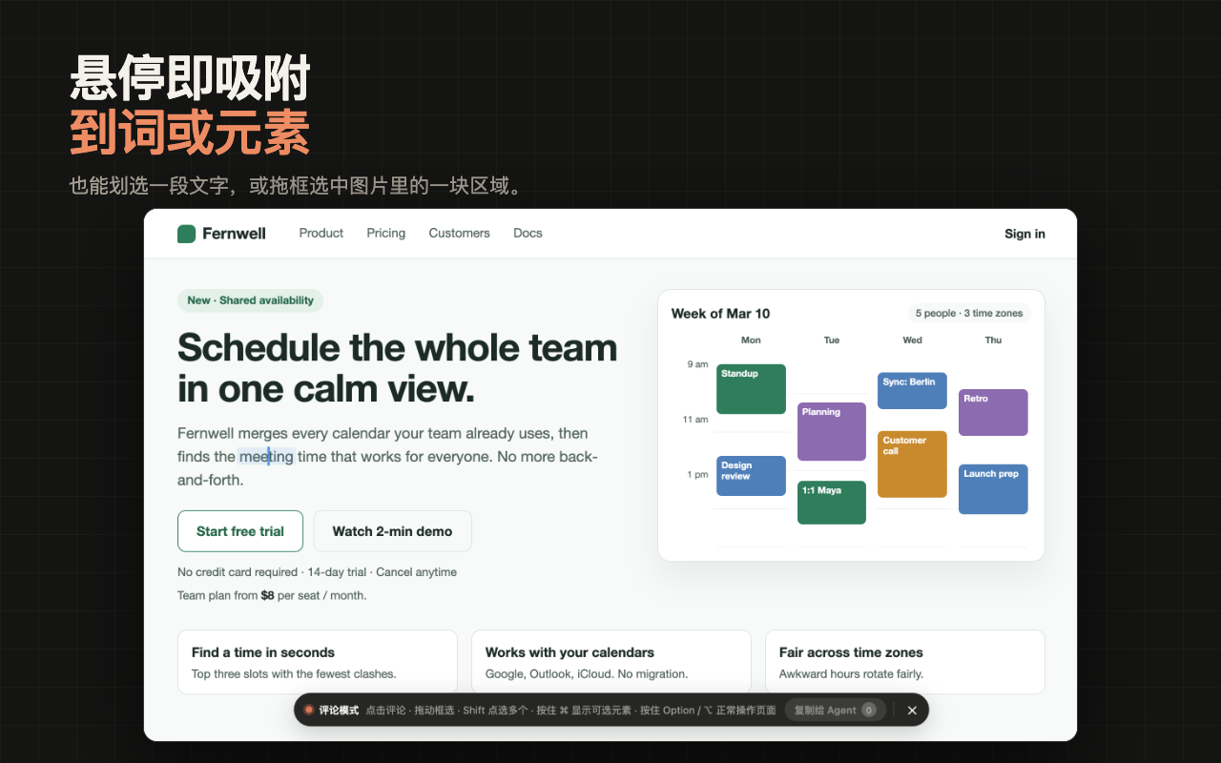The height and width of the screenshot is (763, 1221).
Task: Go to the Pricing page
Action: click(385, 233)
